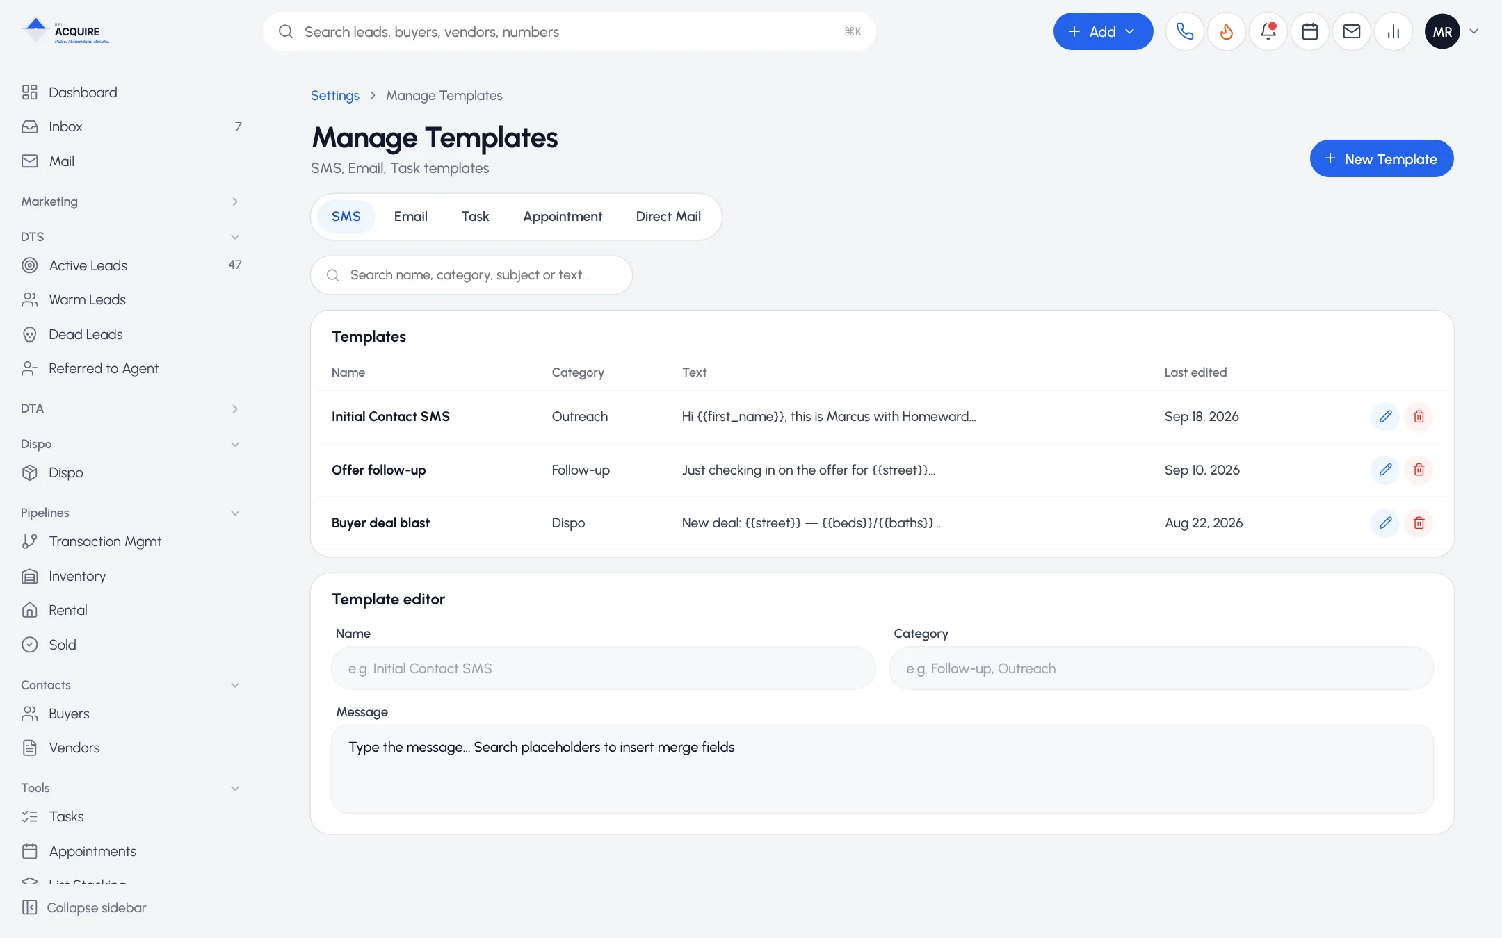
Task: Delete the Initial Contact SMS template
Action: [1419, 416]
